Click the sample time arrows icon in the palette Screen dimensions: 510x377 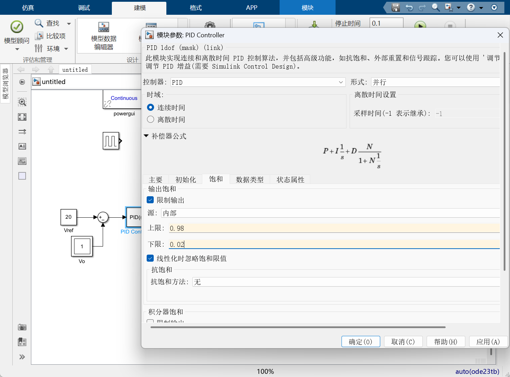tap(22, 132)
